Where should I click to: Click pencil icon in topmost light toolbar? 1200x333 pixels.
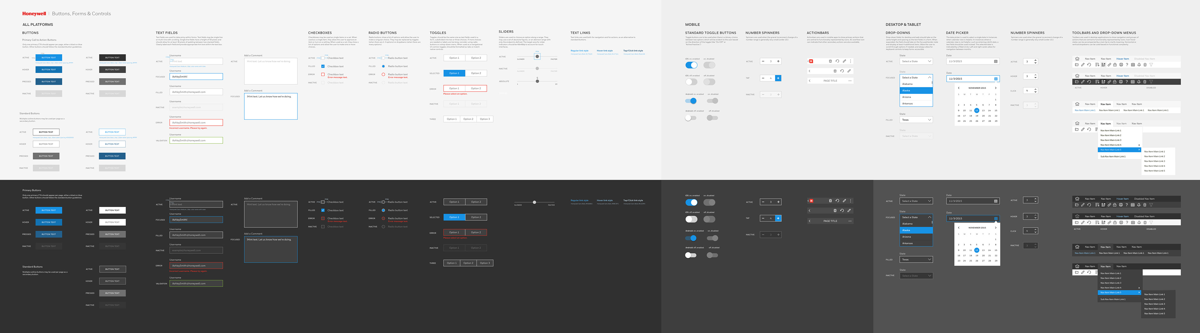pyautogui.click(x=1083, y=65)
